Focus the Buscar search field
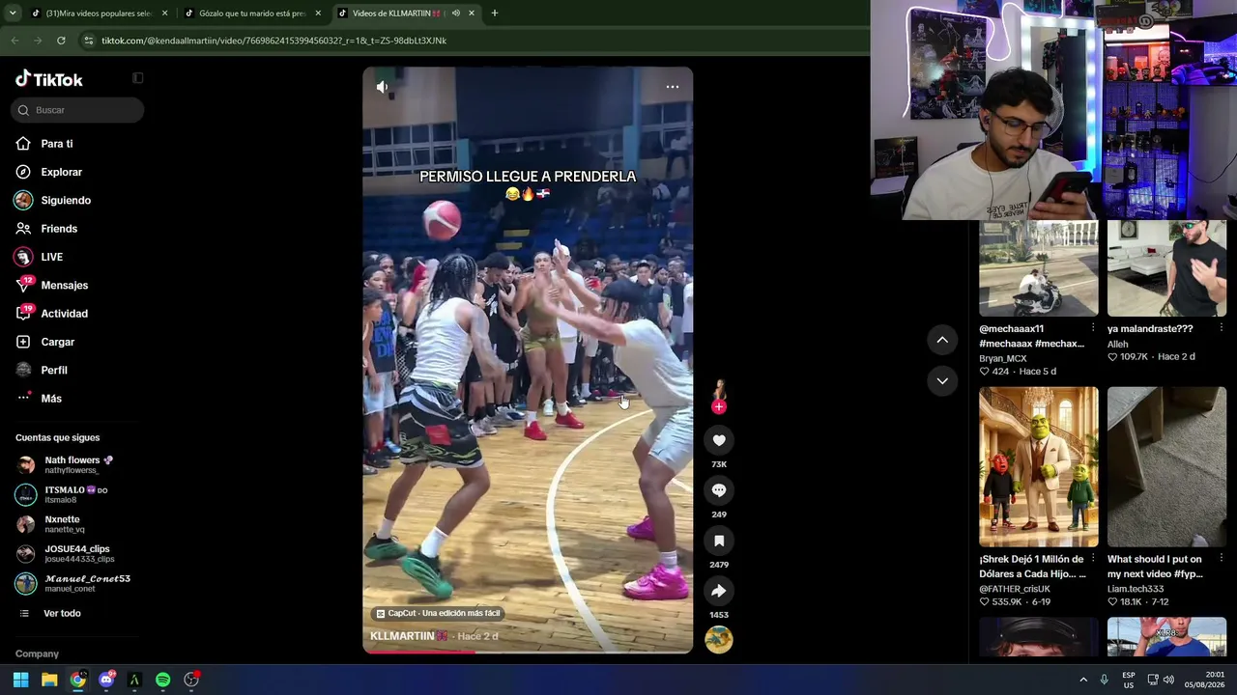The width and height of the screenshot is (1237, 695). [x=77, y=110]
